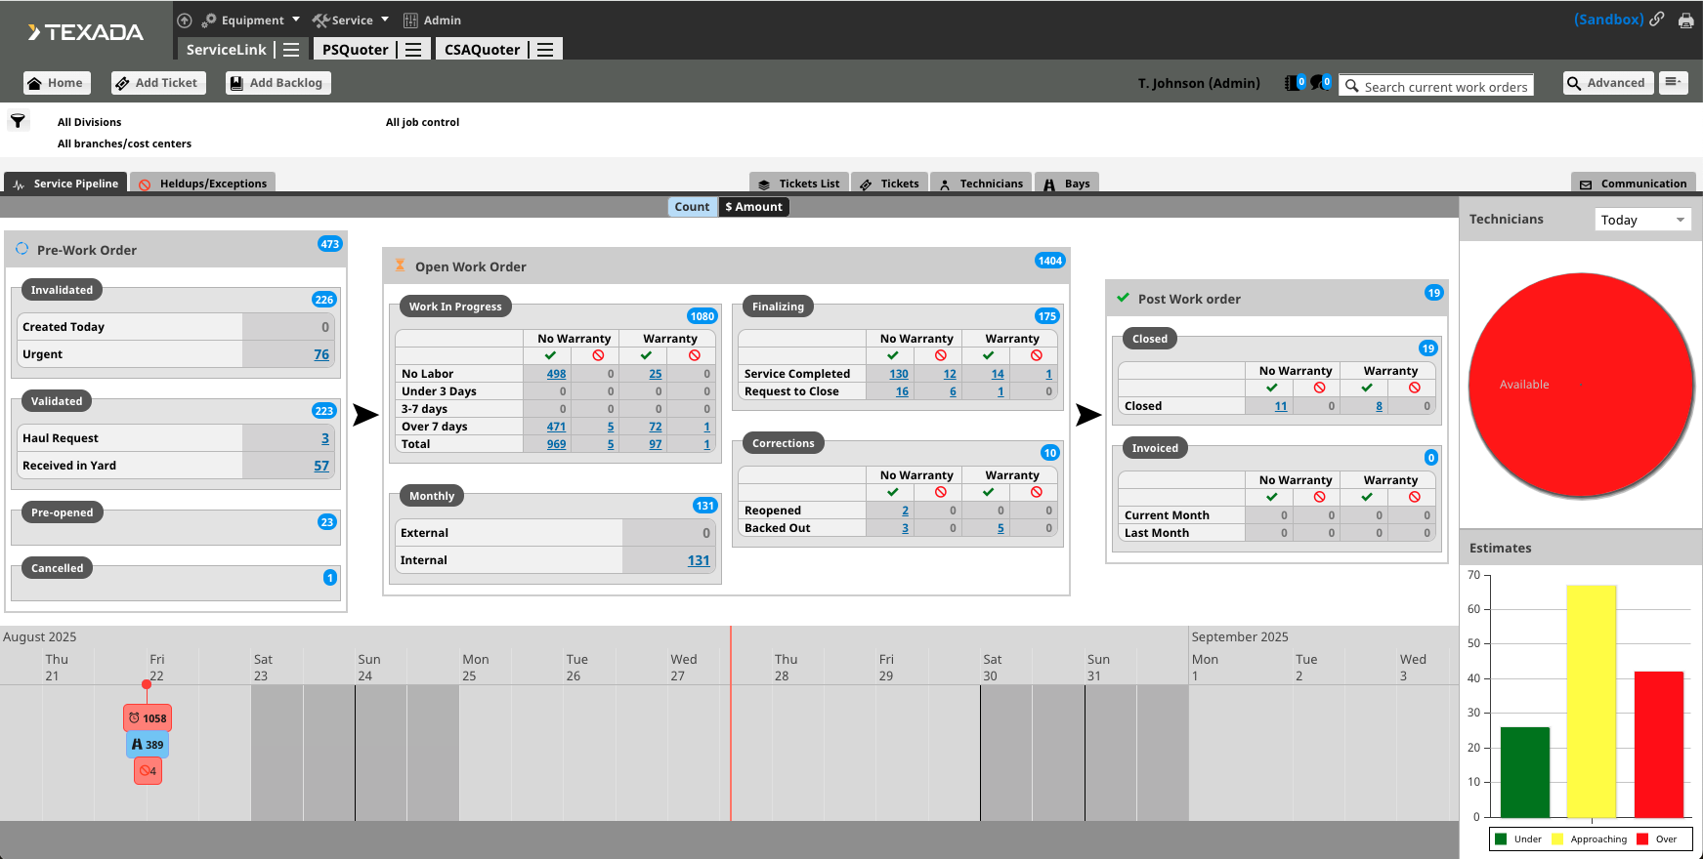
Task: Click the Pre-opened 23 badge
Action: [x=327, y=522]
